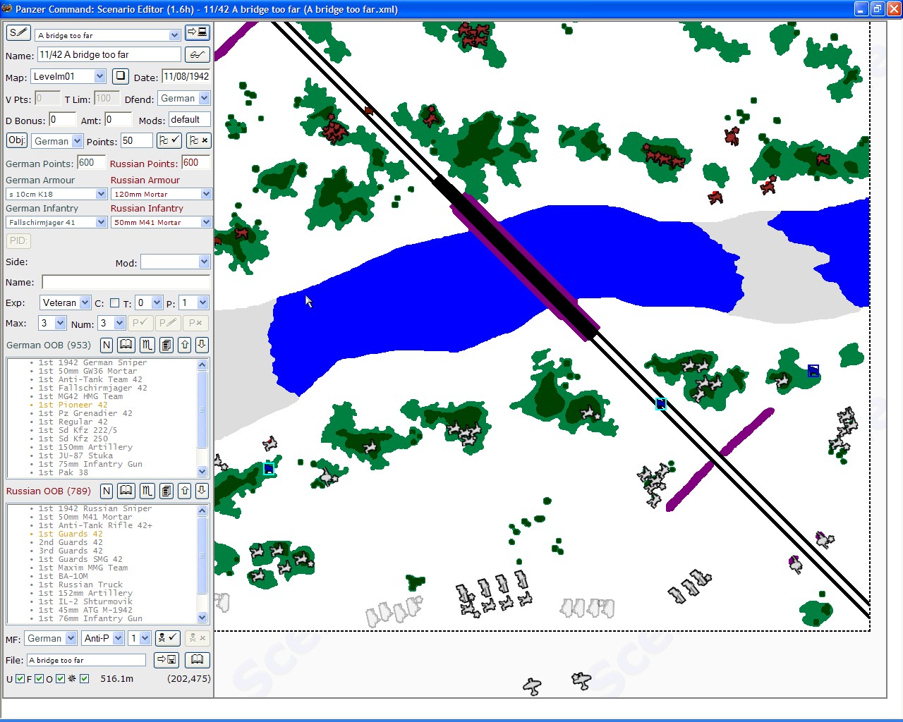Viewport: 903px width, 722px height.
Task: Click the Obj: button
Action: coord(17,140)
